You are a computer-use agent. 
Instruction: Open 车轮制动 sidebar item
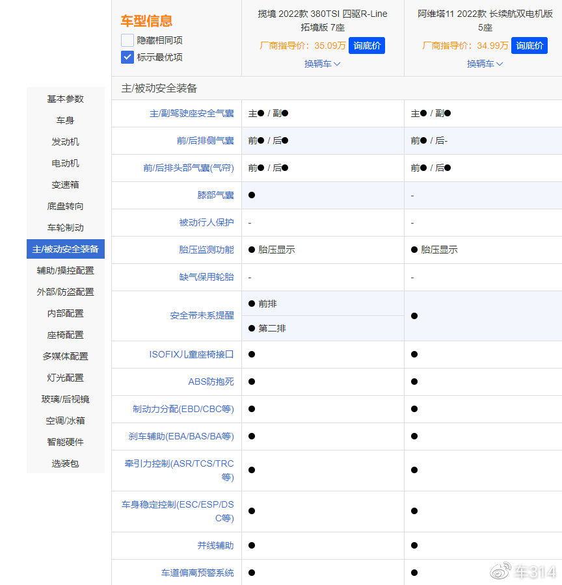[x=65, y=227]
